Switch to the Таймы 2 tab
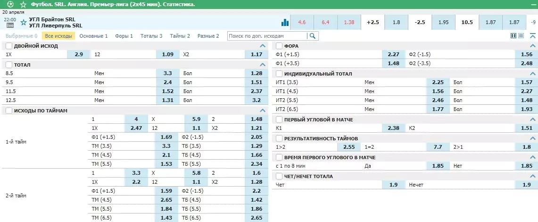 [x=180, y=36]
